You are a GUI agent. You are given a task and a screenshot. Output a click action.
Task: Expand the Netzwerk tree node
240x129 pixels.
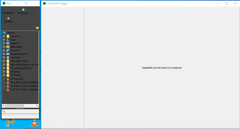(x=4, y=50)
